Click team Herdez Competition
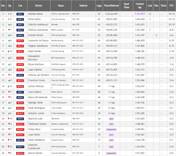 point(60,124)
